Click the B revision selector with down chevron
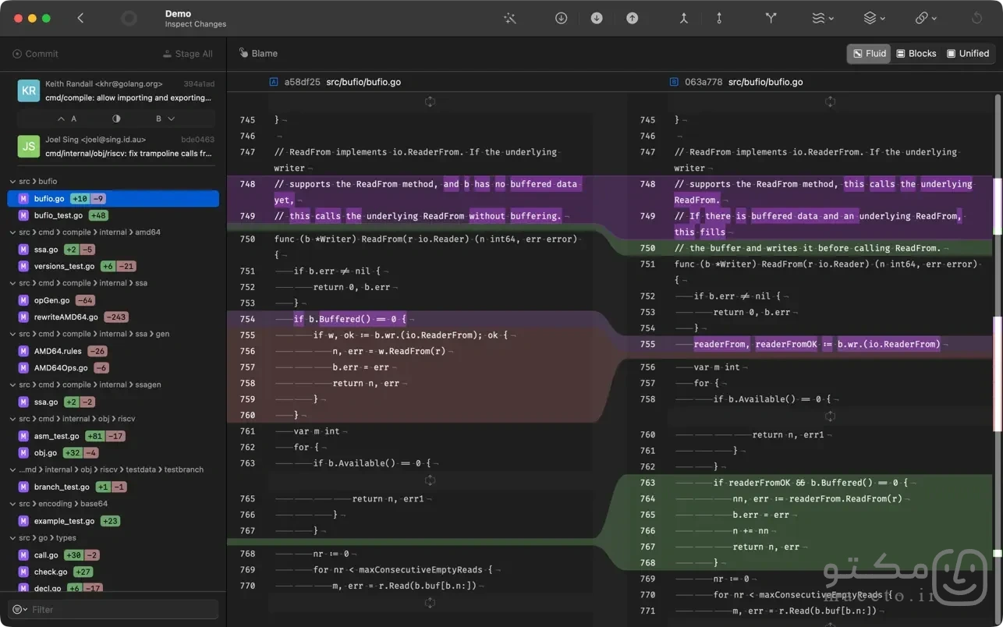 165,119
